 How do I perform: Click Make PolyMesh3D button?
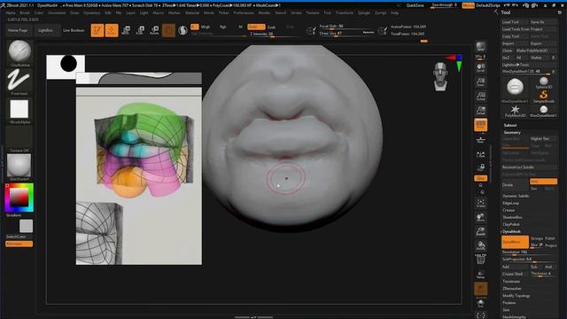coord(536,51)
